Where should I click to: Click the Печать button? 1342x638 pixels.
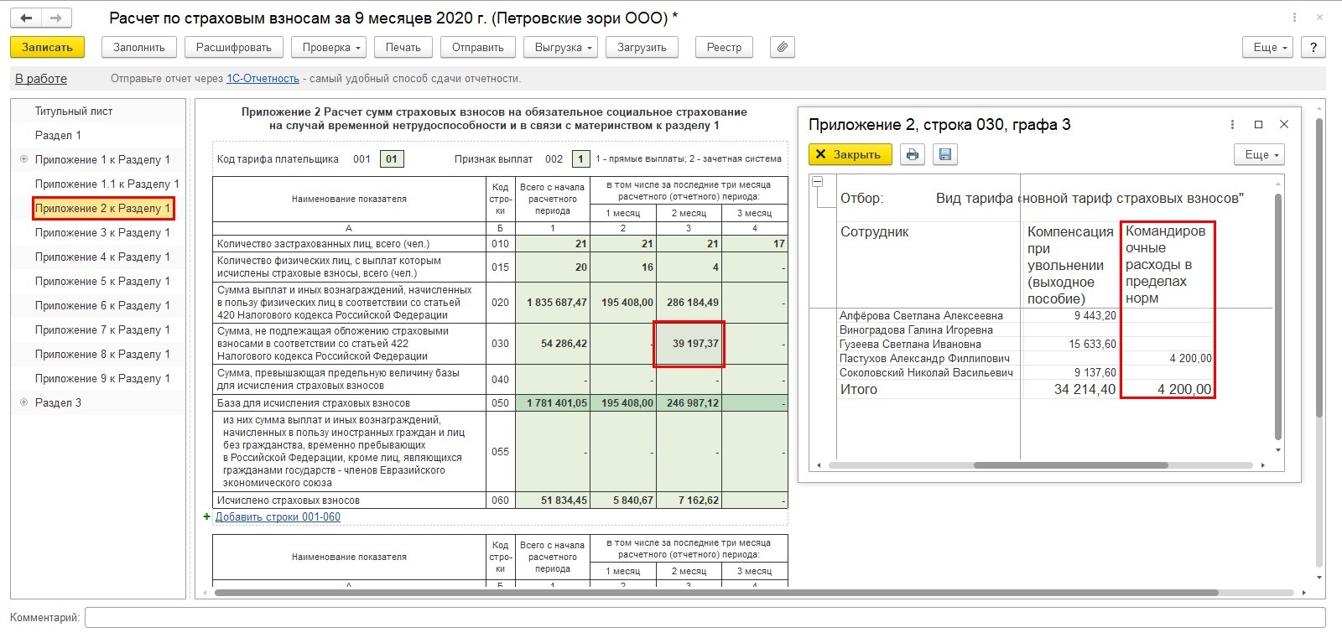[403, 48]
